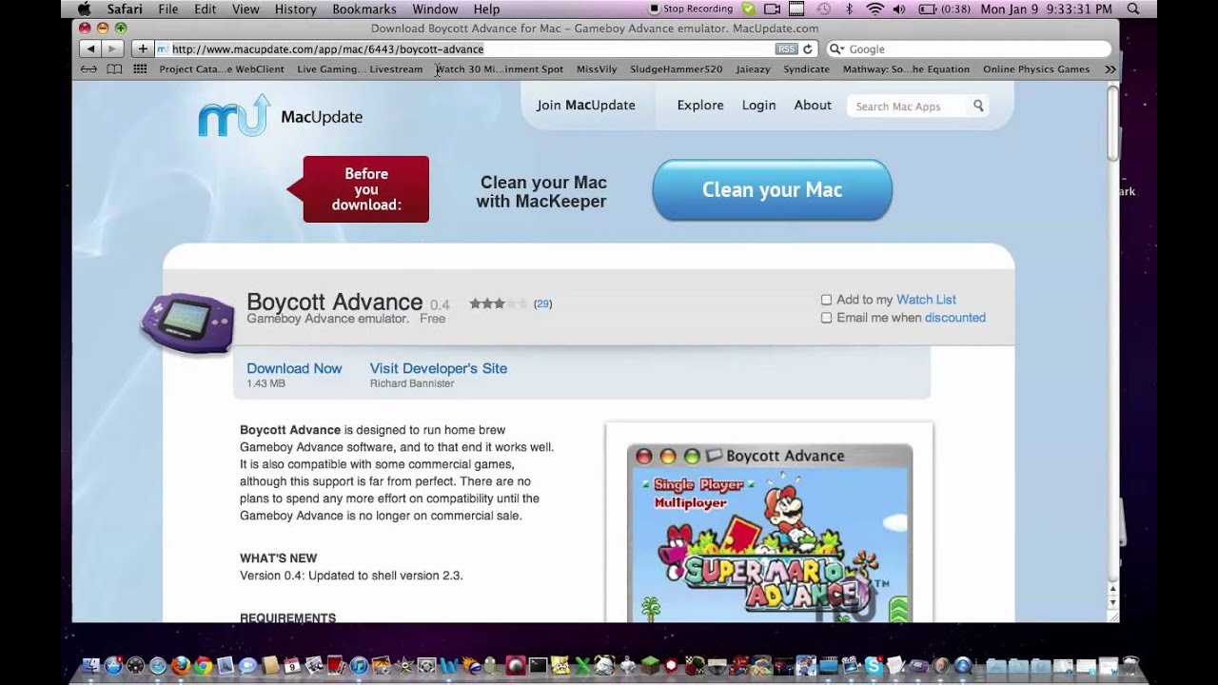
Task: Click the Bluetooth menu bar icon
Action: (x=850, y=10)
